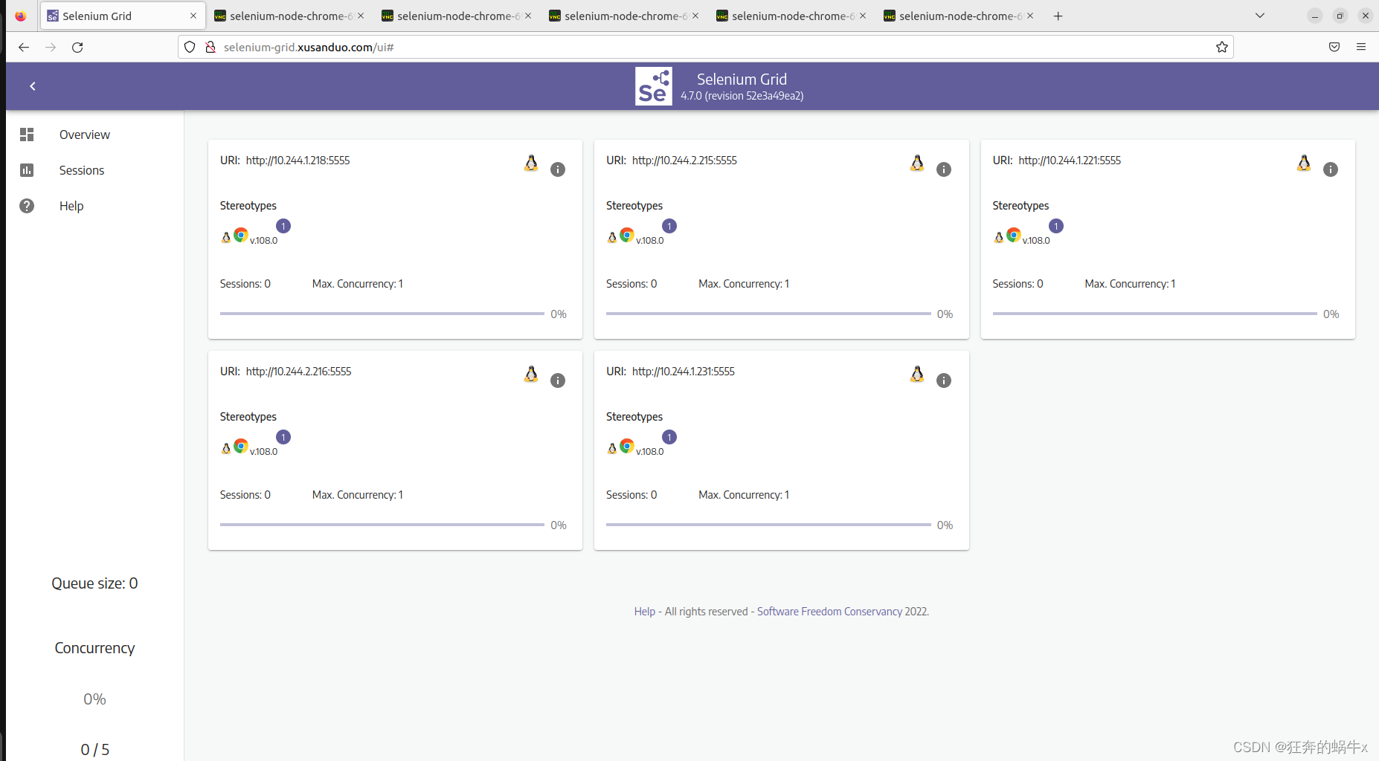Show info for node 10.244.1.231:5555
The image size is (1379, 761).
click(944, 380)
